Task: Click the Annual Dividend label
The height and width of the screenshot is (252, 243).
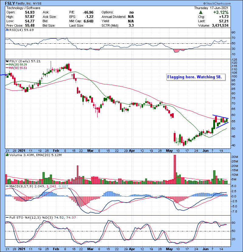Action: (x=114, y=17)
